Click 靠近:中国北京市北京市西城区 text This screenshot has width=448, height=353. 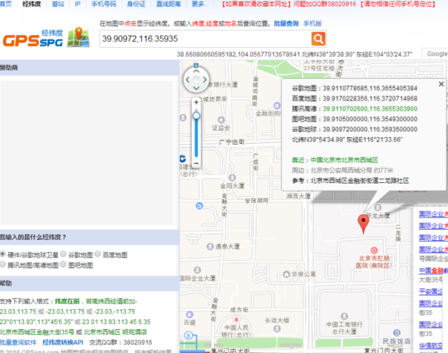point(335,160)
